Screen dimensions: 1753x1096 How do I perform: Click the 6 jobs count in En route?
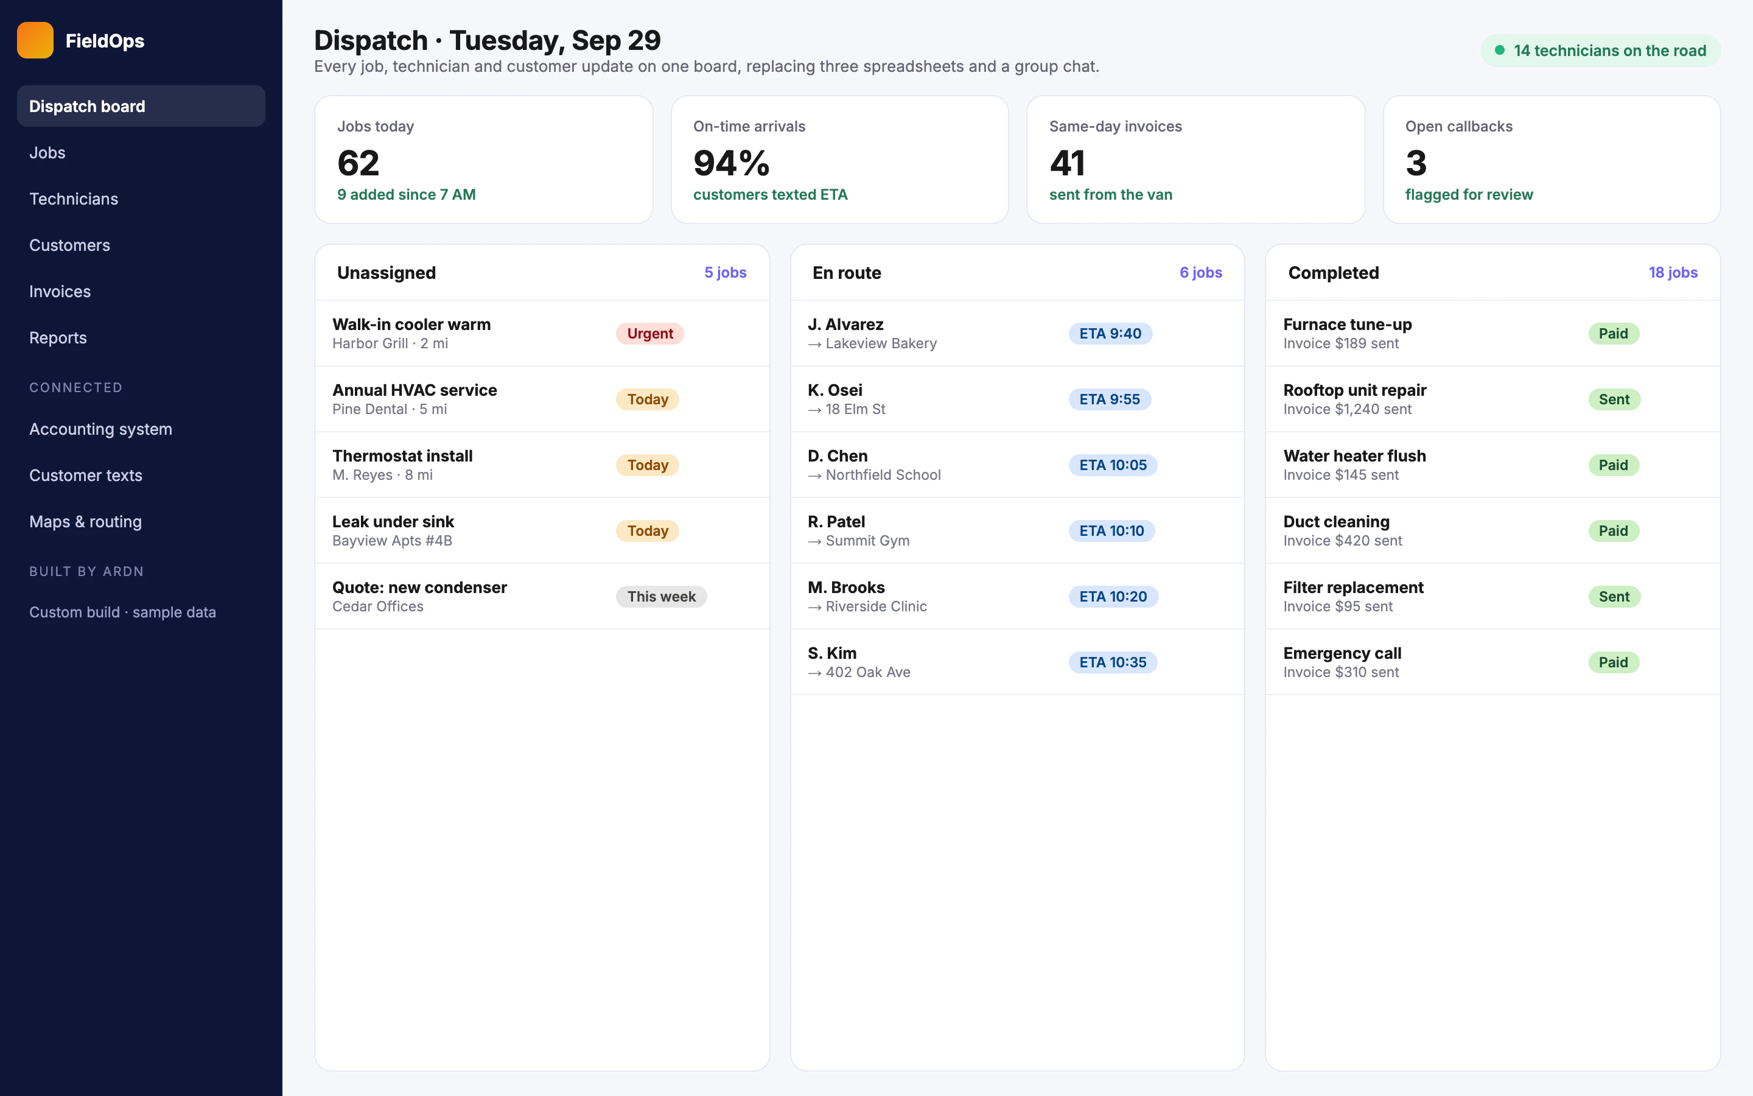1200,273
